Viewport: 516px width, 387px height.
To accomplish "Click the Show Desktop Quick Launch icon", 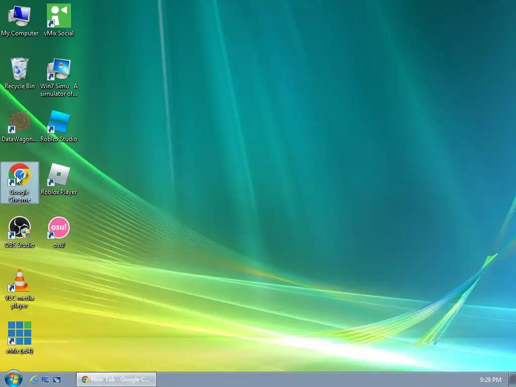I will coord(45,379).
